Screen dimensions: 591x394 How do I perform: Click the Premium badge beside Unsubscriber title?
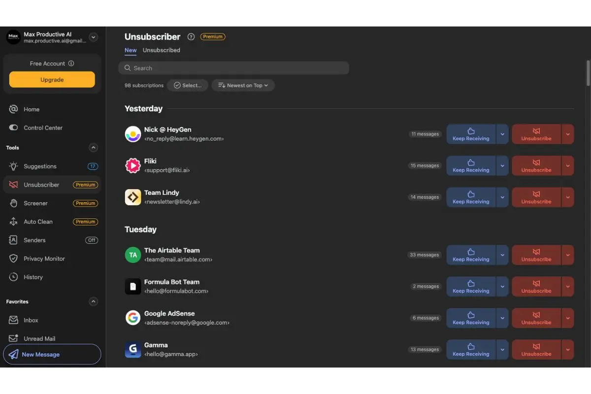(x=213, y=37)
